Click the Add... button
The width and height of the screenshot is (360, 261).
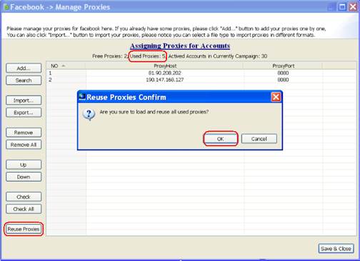24,68
